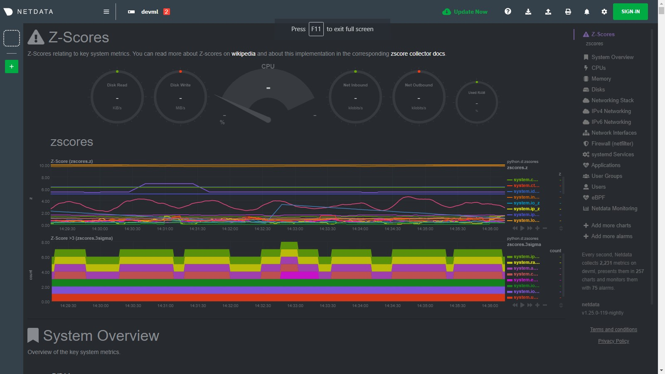
Task: Click the NETDATA logo
Action: 28,12
